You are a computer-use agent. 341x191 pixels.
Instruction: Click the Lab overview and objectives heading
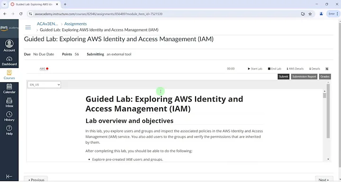click(129, 121)
